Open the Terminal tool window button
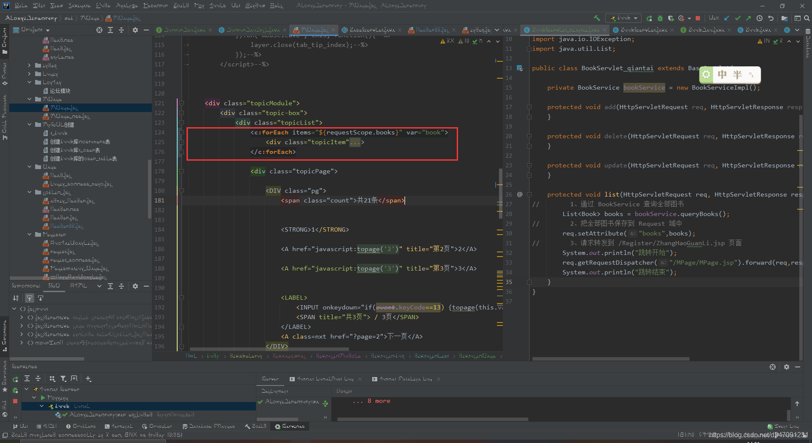 pyautogui.click(x=118, y=427)
